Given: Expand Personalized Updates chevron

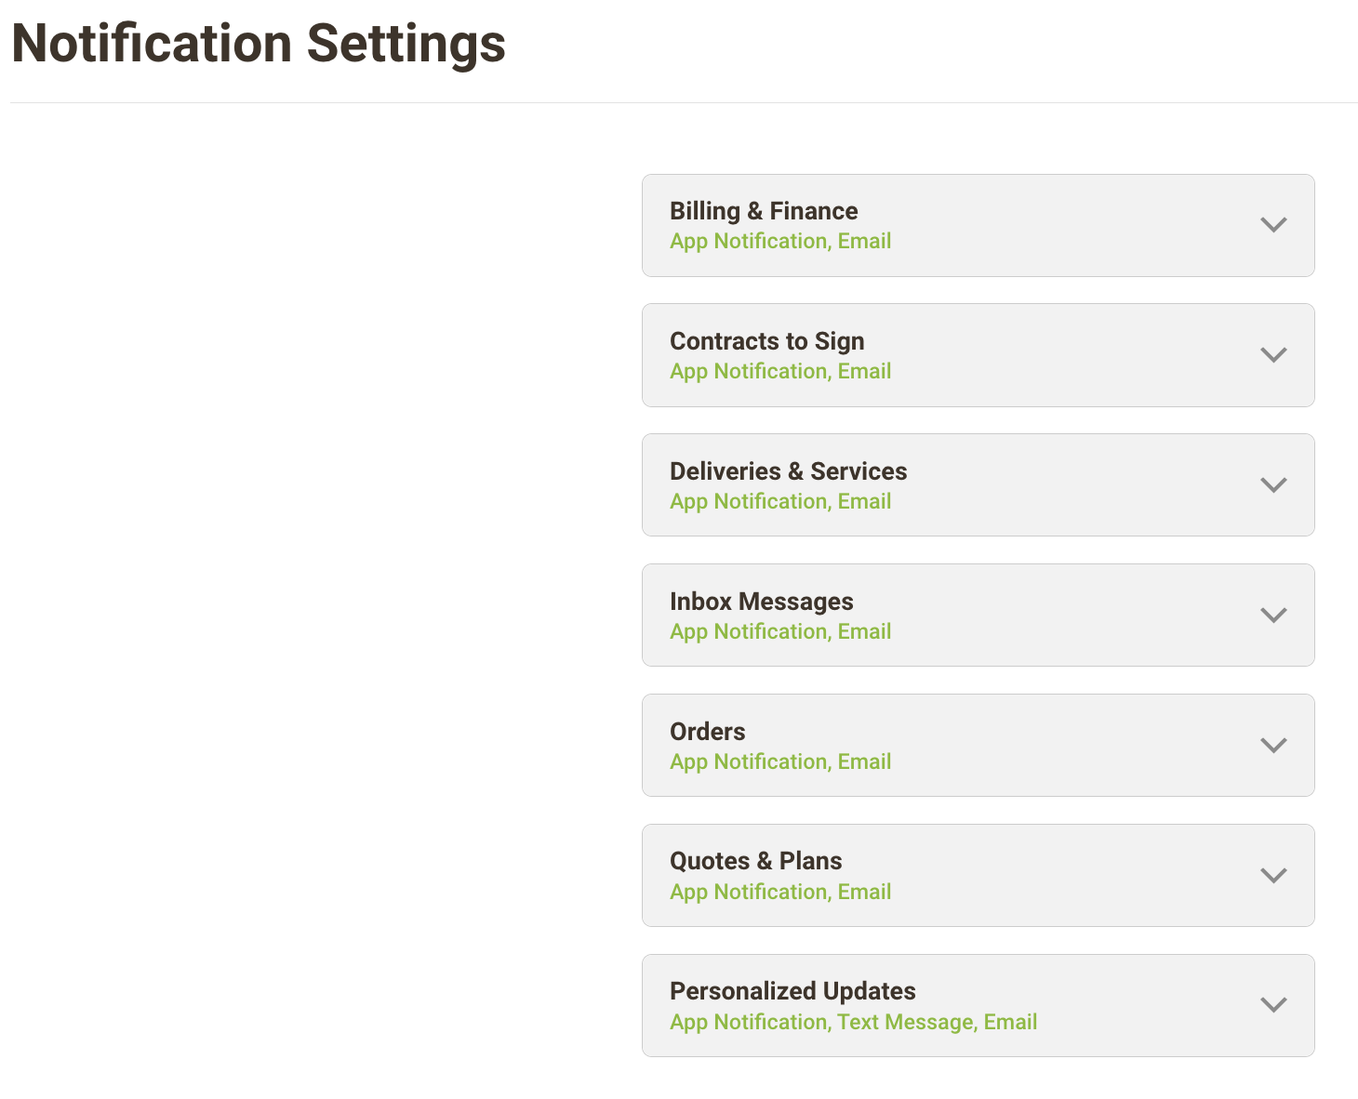Looking at the screenshot, I should click(1272, 1005).
